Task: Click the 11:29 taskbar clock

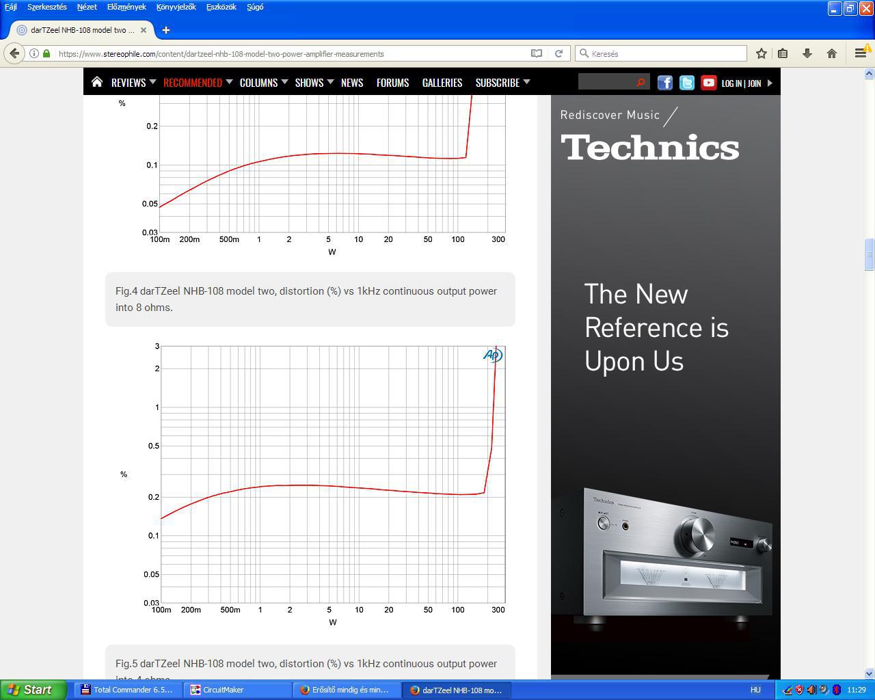Action: [x=856, y=690]
